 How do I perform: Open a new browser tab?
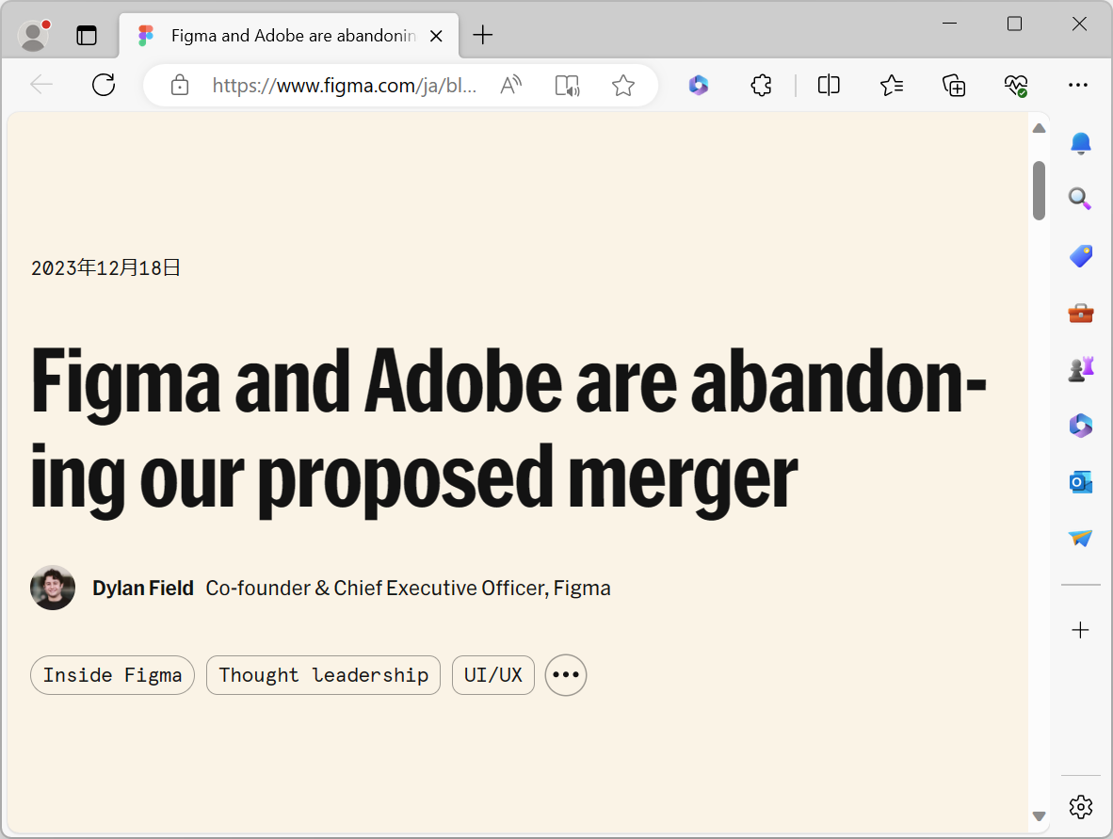tap(483, 35)
